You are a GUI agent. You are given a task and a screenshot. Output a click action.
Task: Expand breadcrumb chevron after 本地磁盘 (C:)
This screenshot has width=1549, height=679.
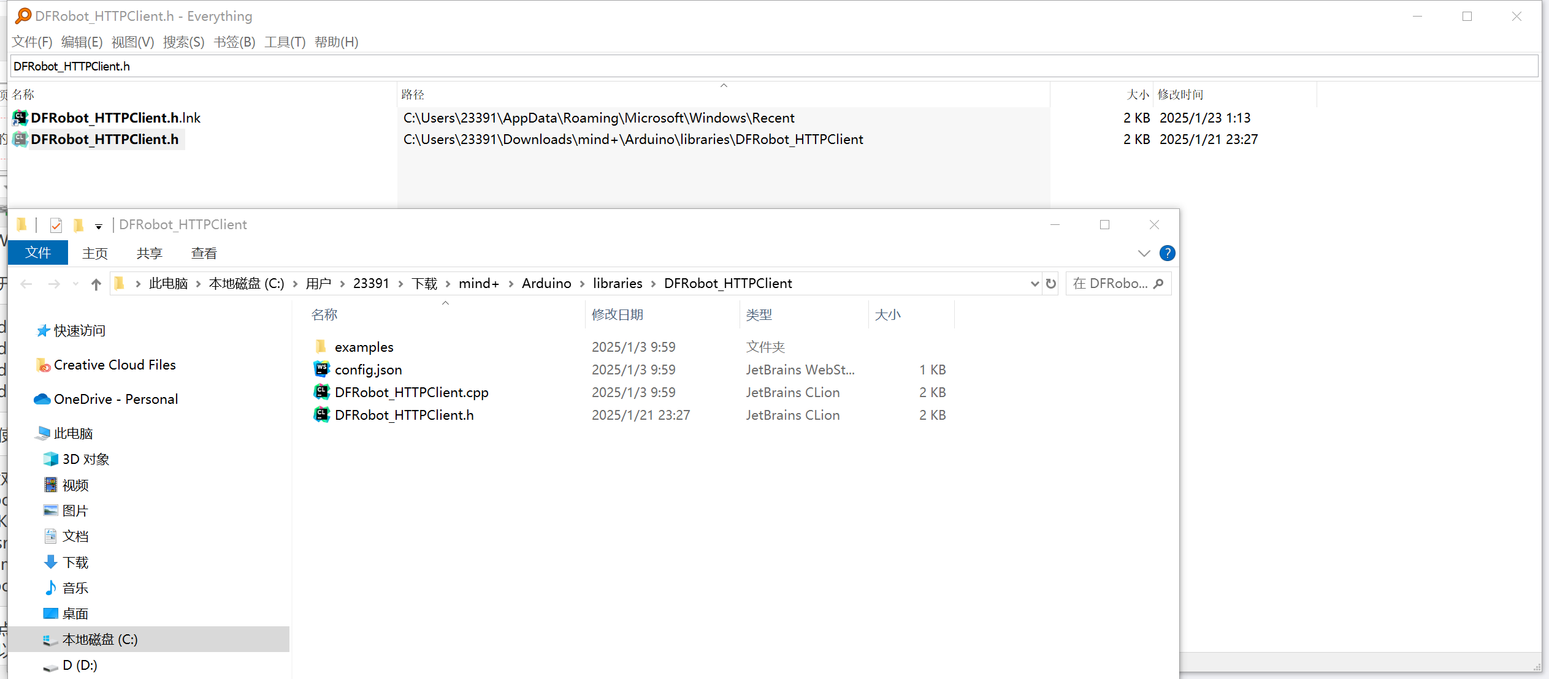[296, 284]
